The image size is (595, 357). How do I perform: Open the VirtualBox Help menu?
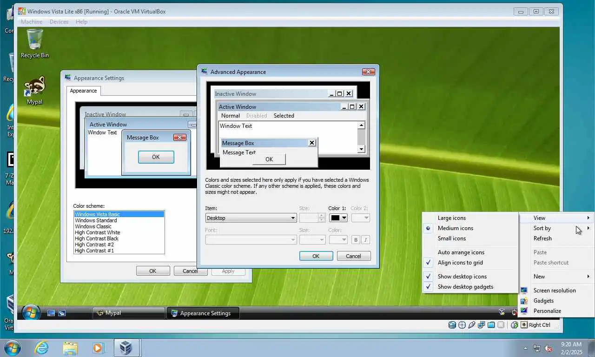pos(81,22)
